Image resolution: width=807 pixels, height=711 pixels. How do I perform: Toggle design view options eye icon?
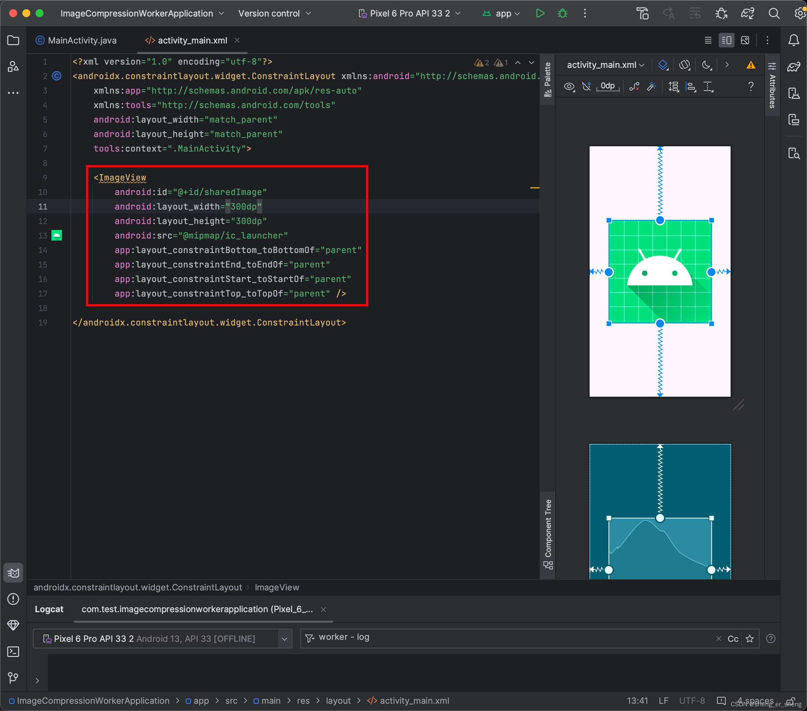click(x=569, y=87)
